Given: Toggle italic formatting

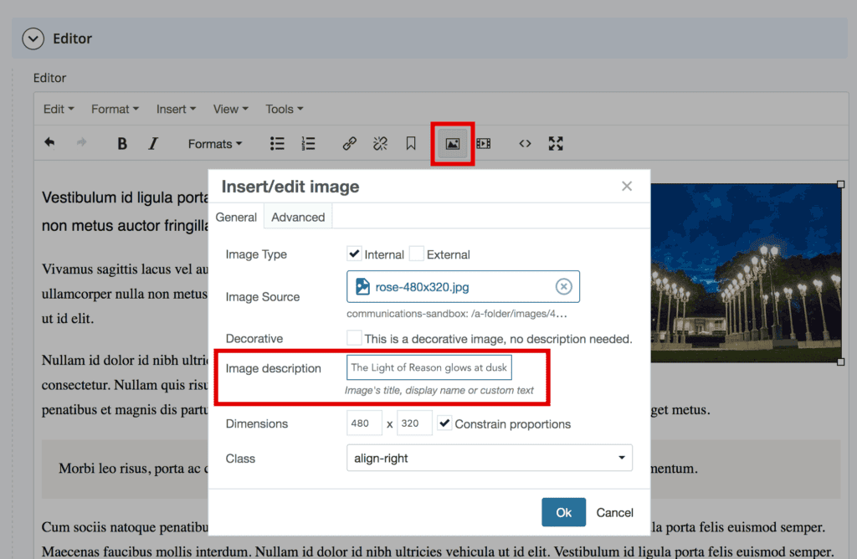Looking at the screenshot, I should pos(153,144).
